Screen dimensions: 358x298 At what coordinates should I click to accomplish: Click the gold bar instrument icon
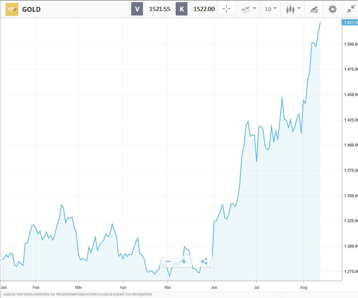12,9
